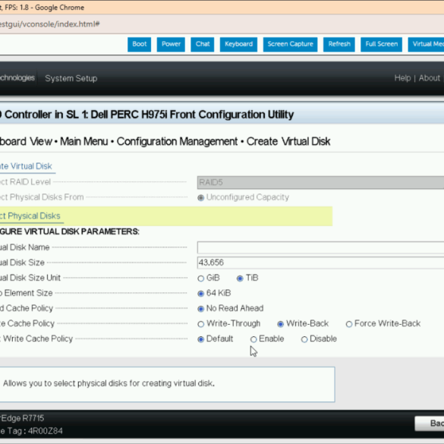Viewport: 444px width, 444px height.
Task: Set disk write cache policy to Disable
Action: 304,339
